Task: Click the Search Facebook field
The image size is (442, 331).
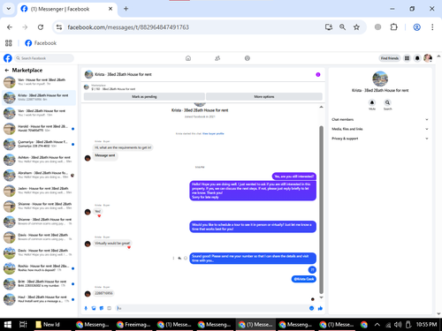Action: pos(44,58)
